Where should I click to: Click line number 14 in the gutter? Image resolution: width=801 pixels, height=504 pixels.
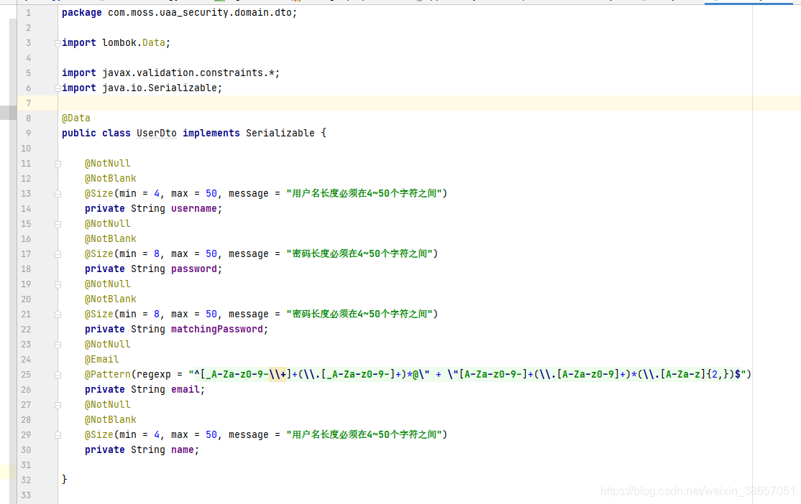coord(26,209)
